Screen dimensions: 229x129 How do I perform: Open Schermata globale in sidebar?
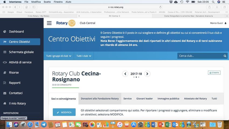point(21,52)
